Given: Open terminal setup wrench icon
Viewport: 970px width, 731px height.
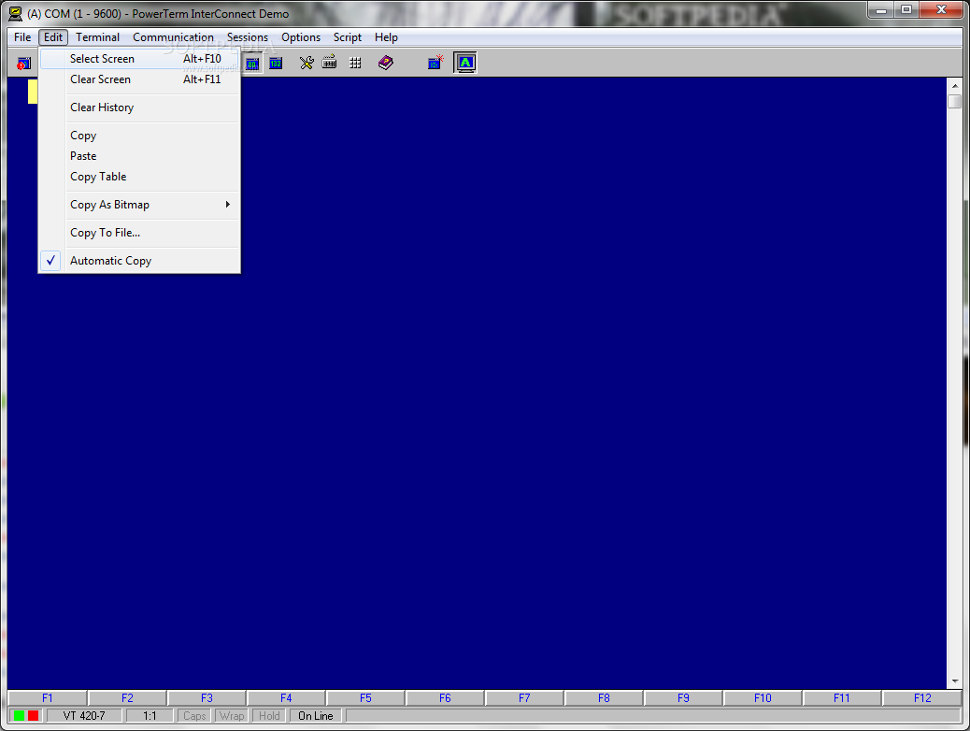Looking at the screenshot, I should click(x=307, y=63).
